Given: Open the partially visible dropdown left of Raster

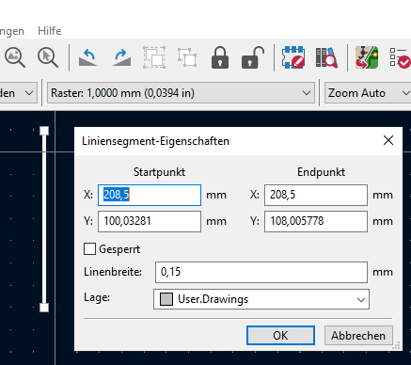Looking at the screenshot, I should pyautogui.click(x=18, y=93).
